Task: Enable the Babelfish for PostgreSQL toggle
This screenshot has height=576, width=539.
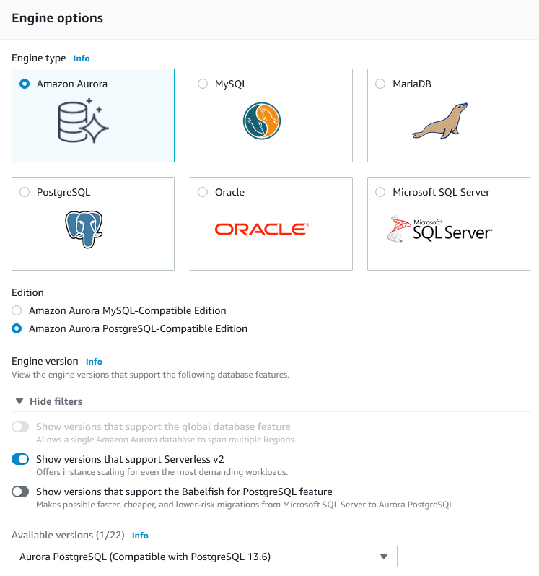Action: pyautogui.click(x=20, y=492)
